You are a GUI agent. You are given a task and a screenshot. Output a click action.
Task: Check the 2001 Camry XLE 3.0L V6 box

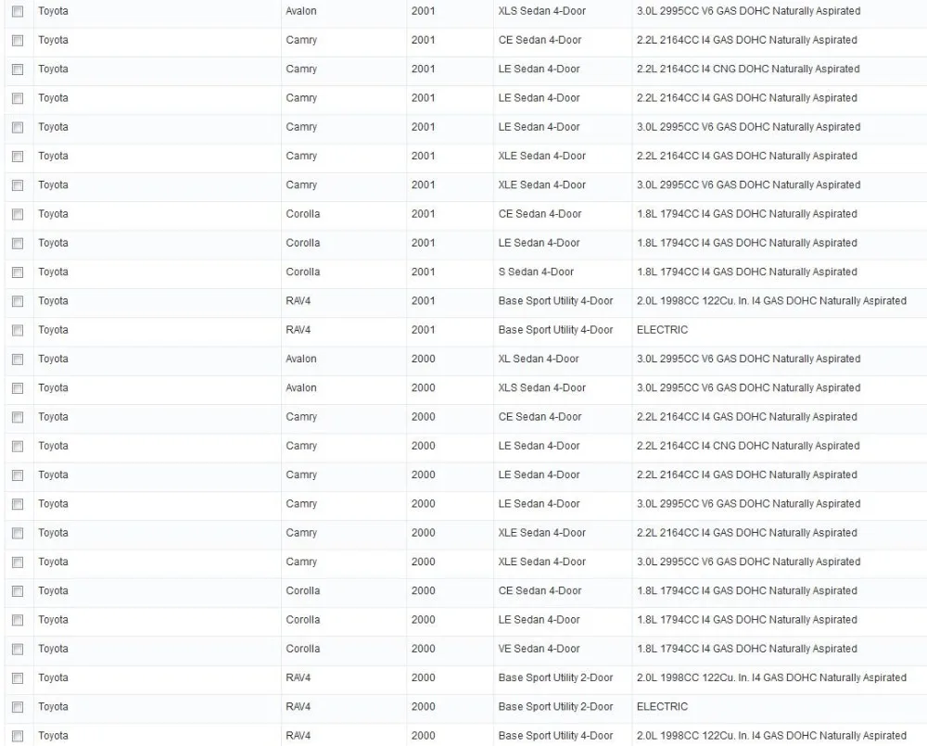pyautogui.click(x=18, y=185)
